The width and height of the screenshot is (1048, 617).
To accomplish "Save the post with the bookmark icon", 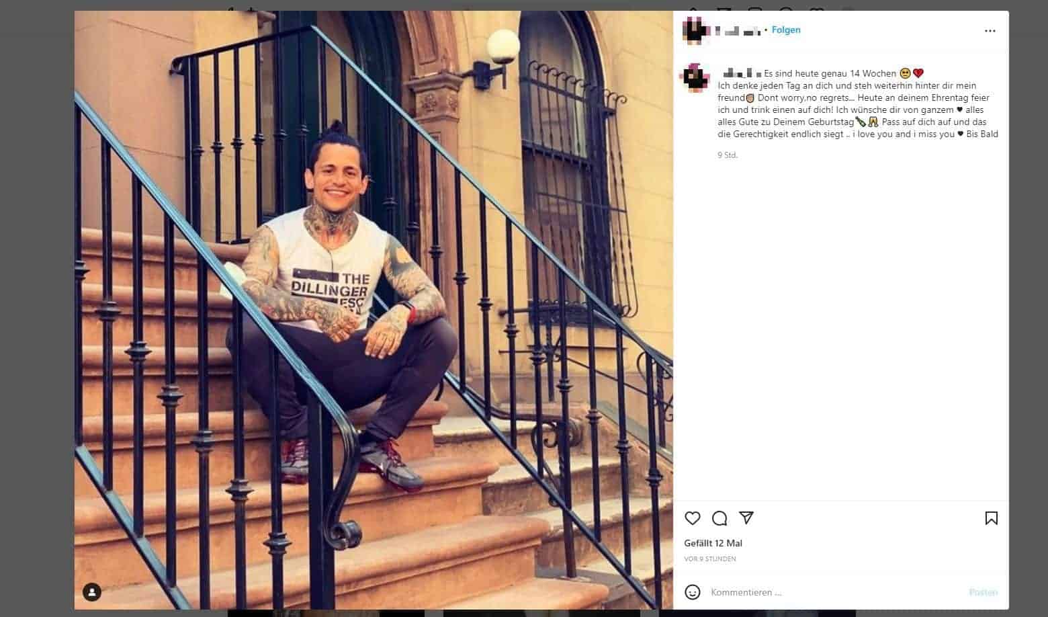I will (x=991, y=518).
